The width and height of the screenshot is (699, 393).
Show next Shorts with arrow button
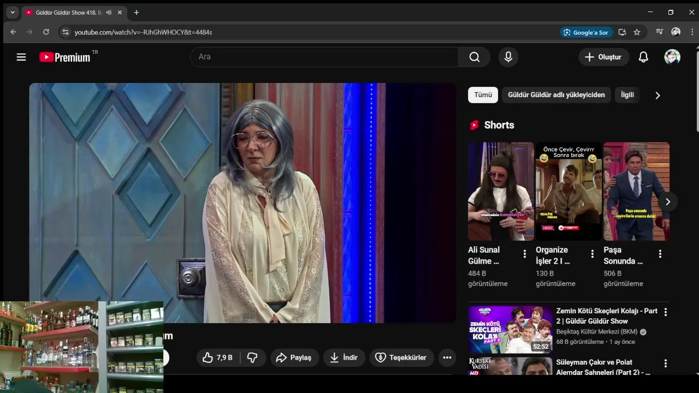click(667, 202)
